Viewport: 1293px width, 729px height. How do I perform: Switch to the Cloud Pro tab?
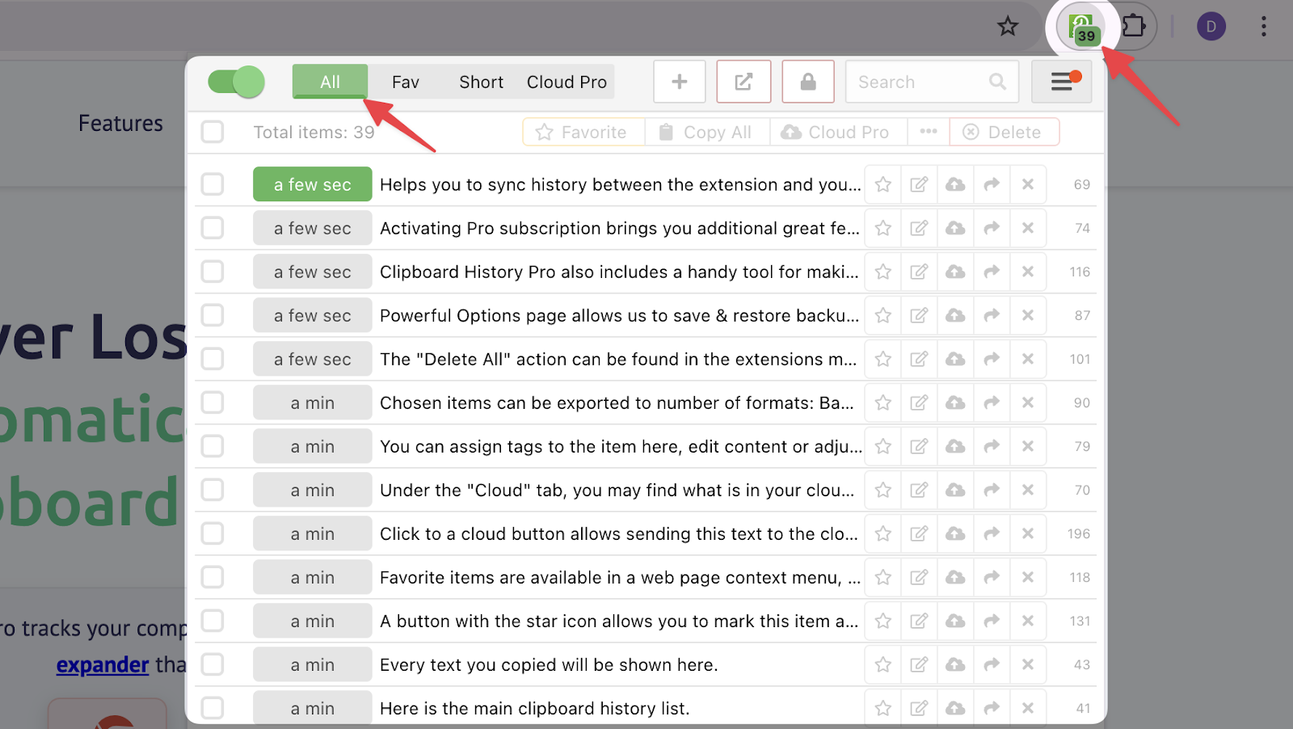click(x=566, y=82)
